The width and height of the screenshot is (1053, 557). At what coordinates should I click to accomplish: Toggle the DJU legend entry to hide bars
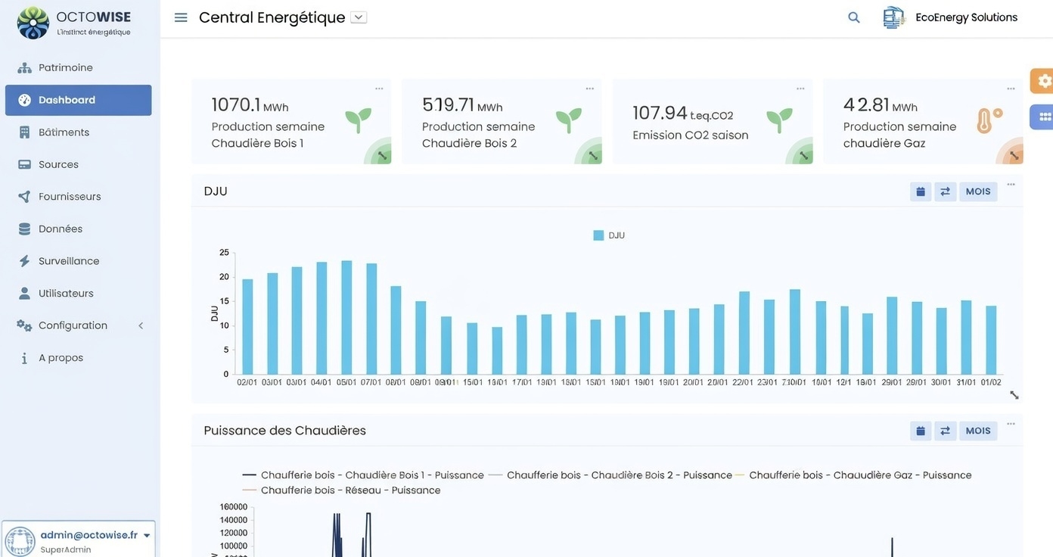click(x=609, y=235)
